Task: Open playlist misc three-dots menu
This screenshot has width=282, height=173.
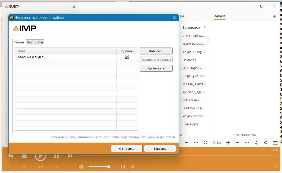Action: click(x=247, y=143)
